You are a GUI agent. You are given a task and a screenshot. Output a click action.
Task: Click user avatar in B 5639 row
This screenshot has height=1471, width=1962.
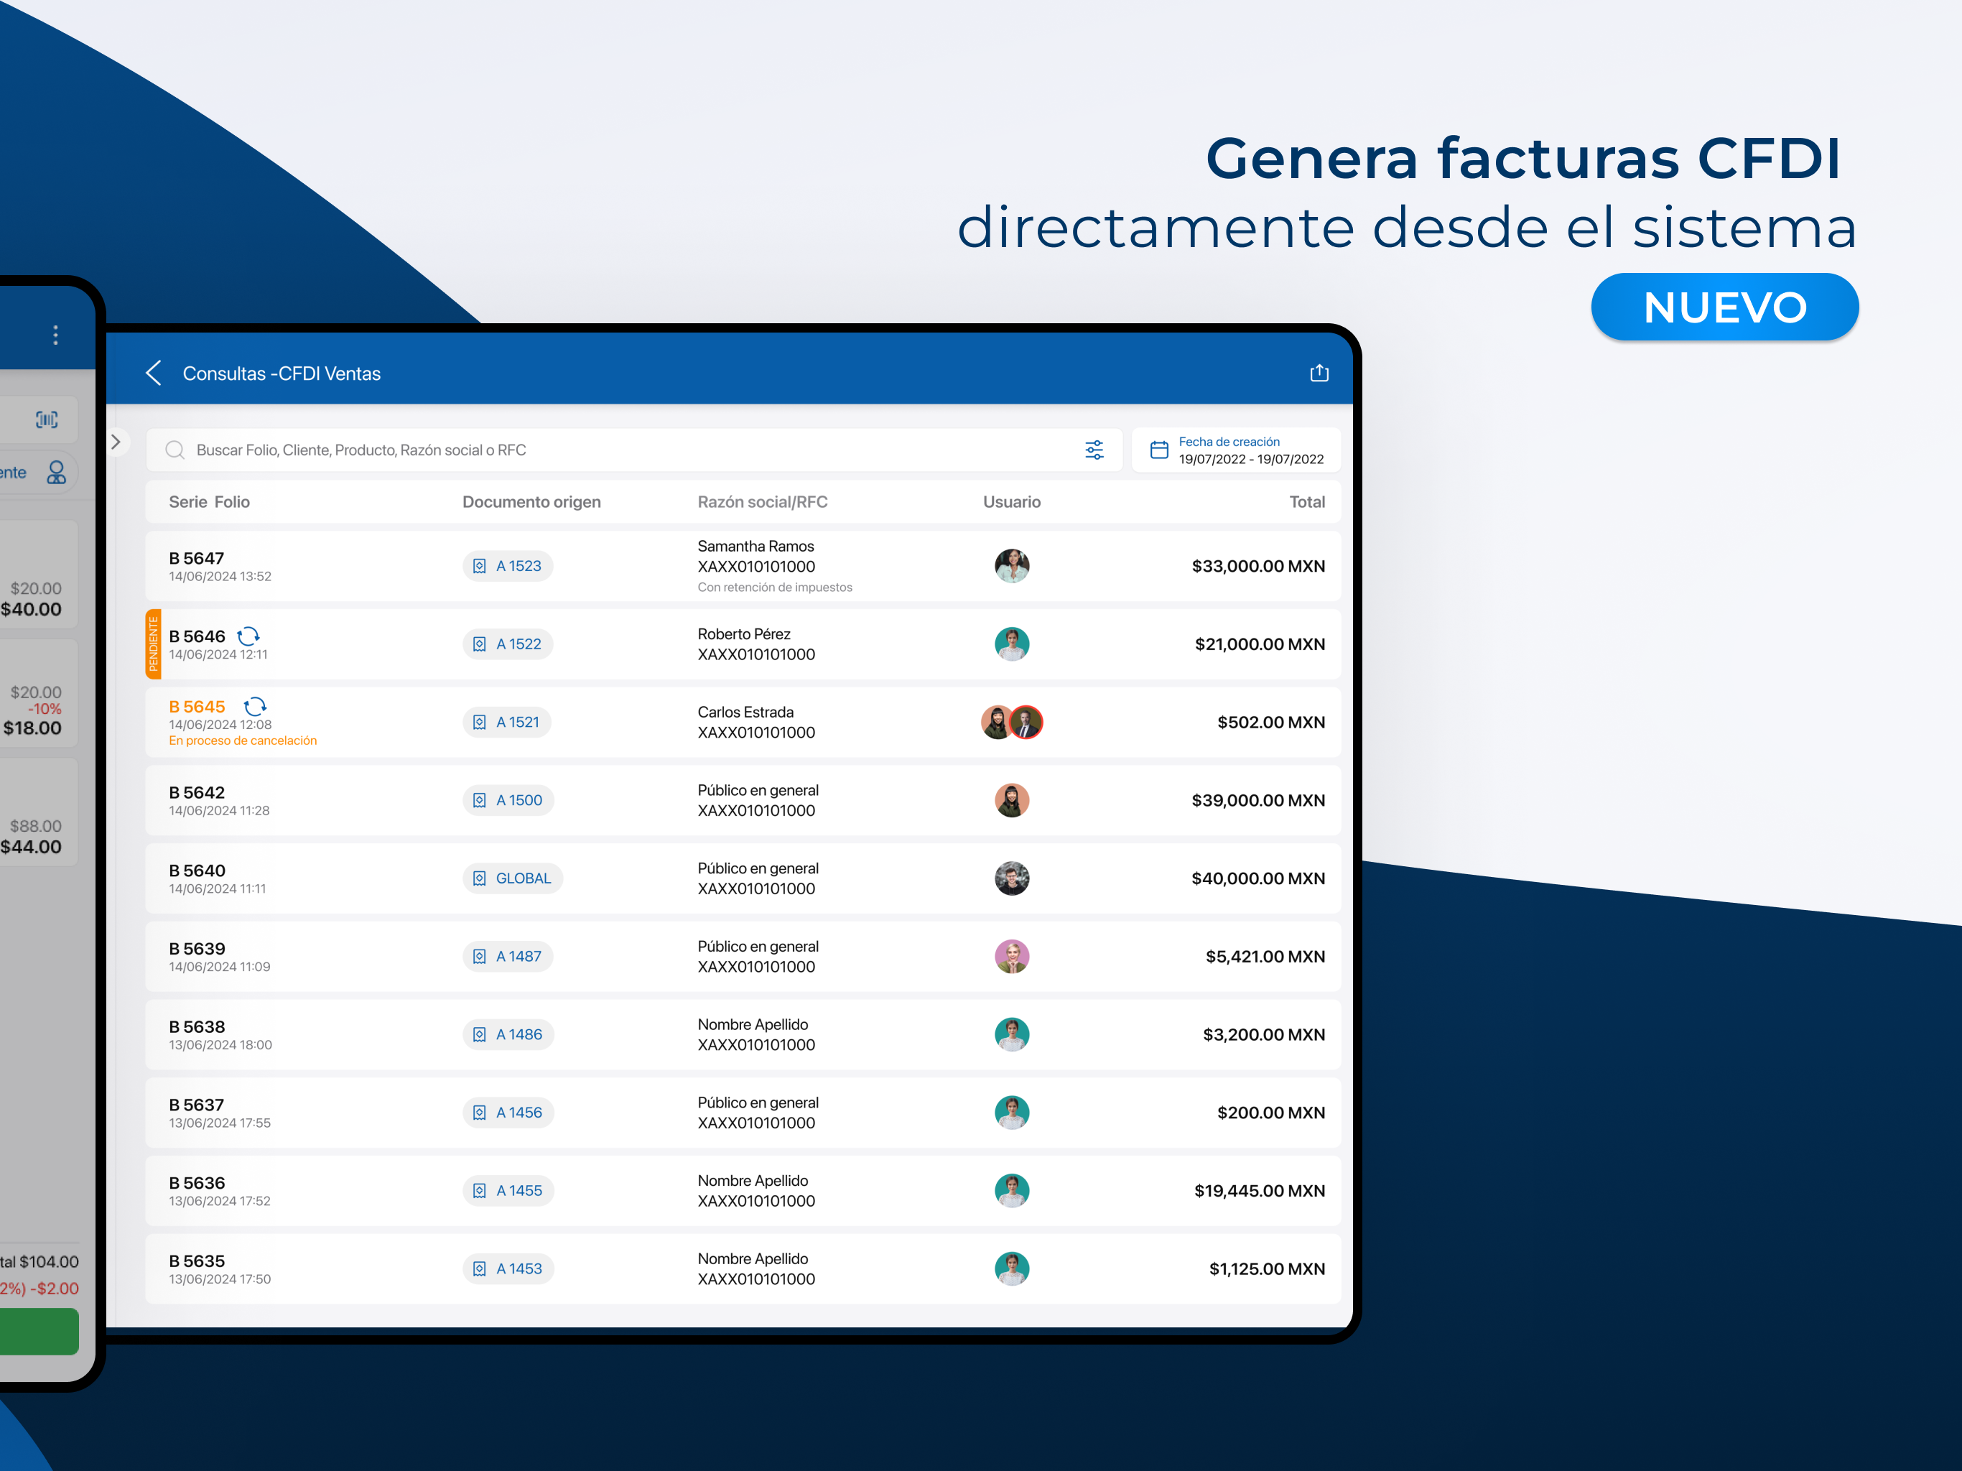tap(1012, 957)
